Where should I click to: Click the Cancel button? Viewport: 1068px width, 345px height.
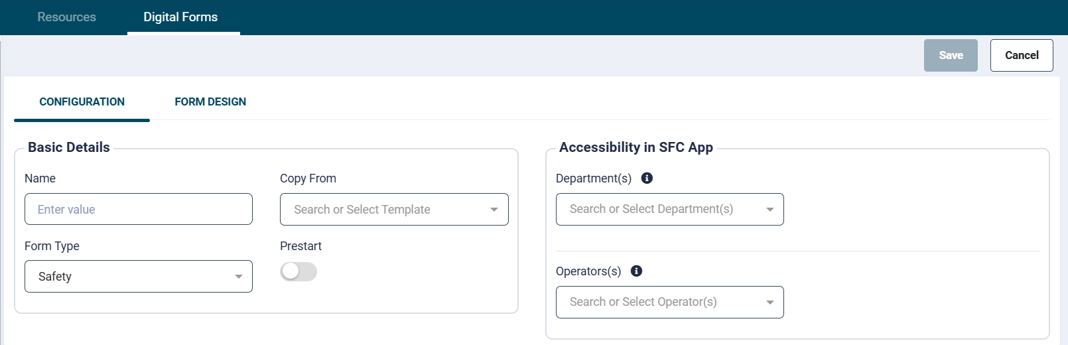pos(1021,55)
